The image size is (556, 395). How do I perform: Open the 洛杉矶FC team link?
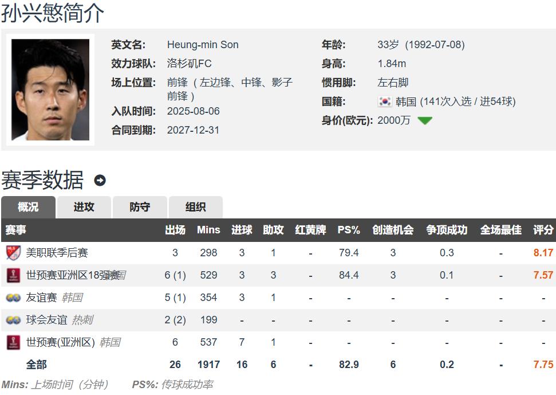(189, 64)
